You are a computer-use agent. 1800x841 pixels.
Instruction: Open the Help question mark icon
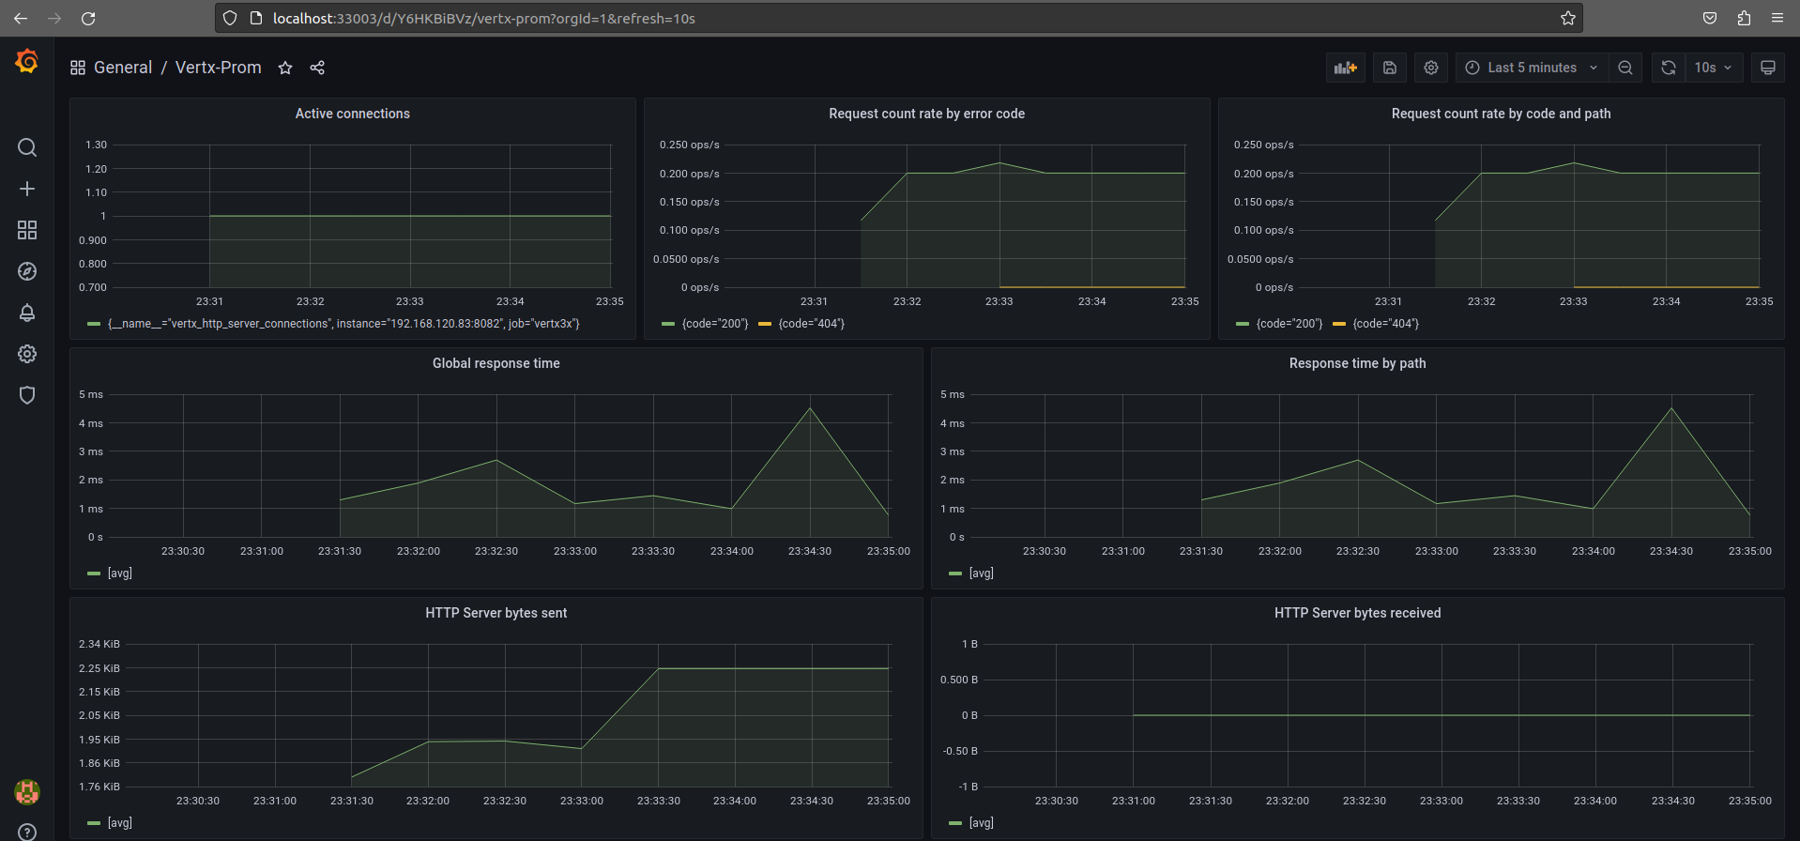coord(27,832)
